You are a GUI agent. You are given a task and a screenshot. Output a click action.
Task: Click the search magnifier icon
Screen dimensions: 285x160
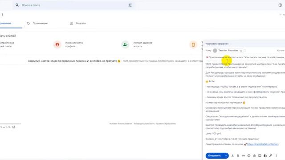(17, 5)
